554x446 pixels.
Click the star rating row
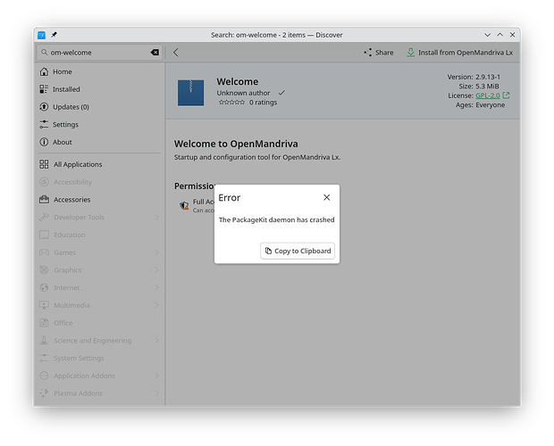[x=231, y=103]
